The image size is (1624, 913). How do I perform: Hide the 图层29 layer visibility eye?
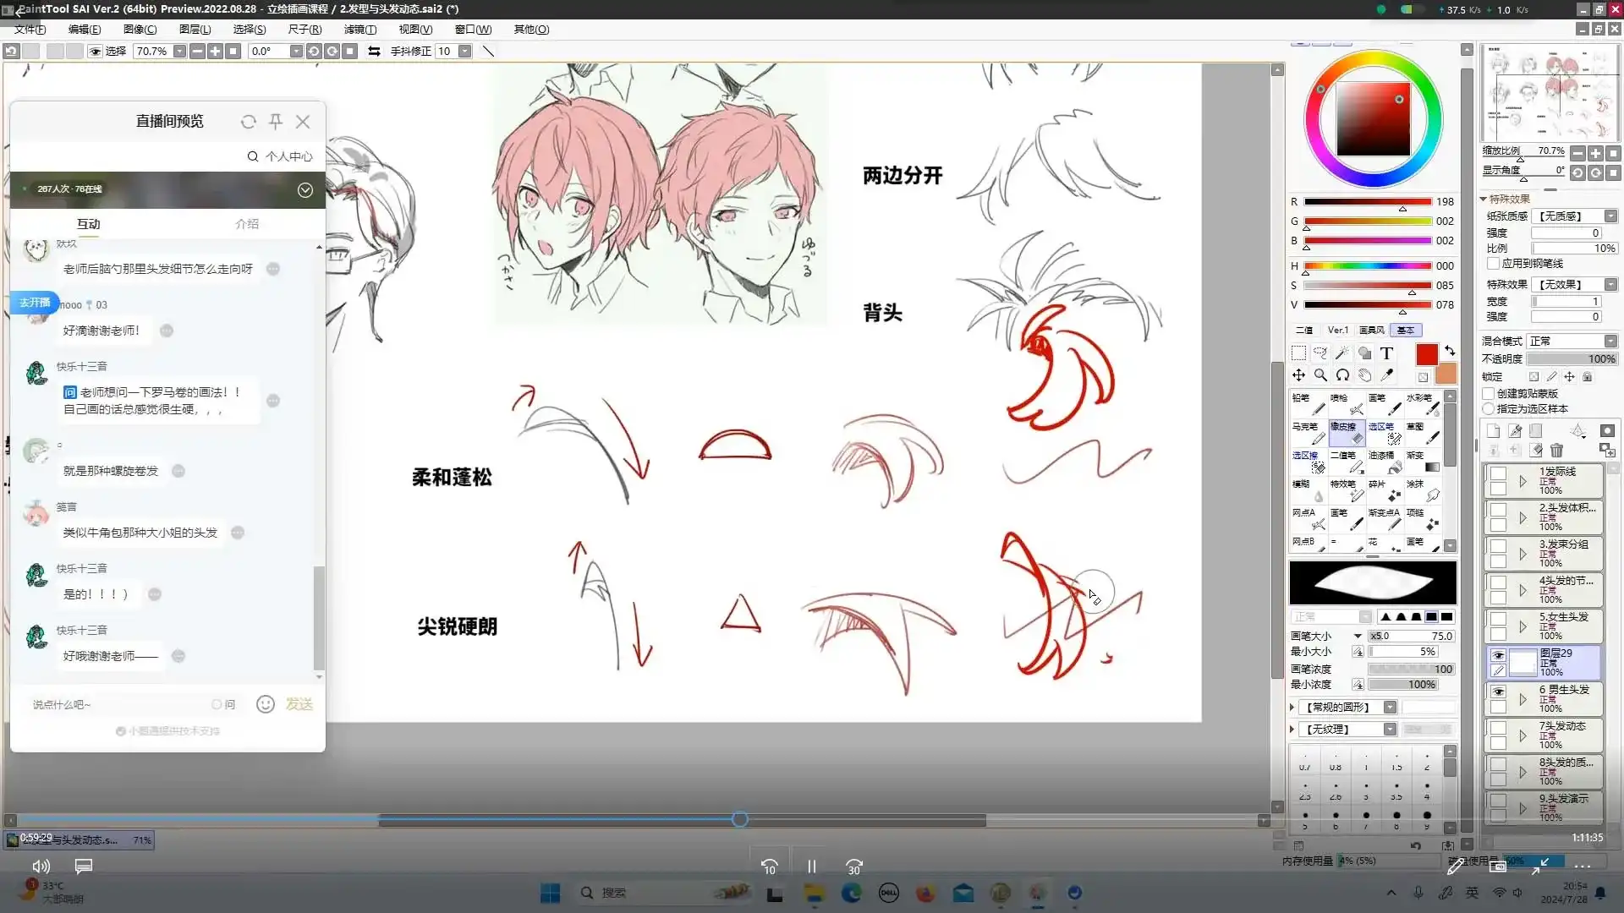tap(1498, 655)
